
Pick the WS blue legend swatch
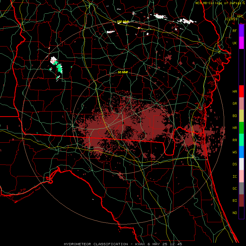tap(241, 152)
